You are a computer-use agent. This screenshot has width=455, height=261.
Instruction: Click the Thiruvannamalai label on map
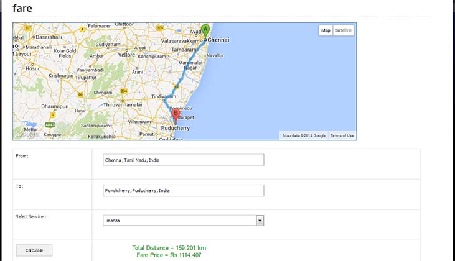pos(123,104)
